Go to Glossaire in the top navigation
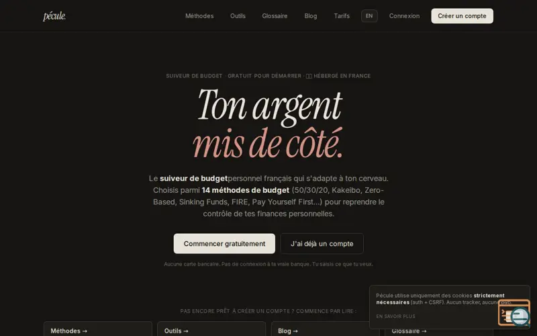Screen dimensions: 537x336 275,16
